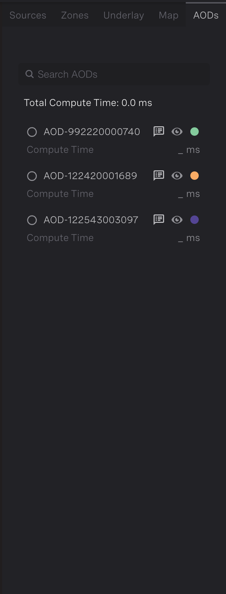Switch to the Underlay tab

click(124, 15)
